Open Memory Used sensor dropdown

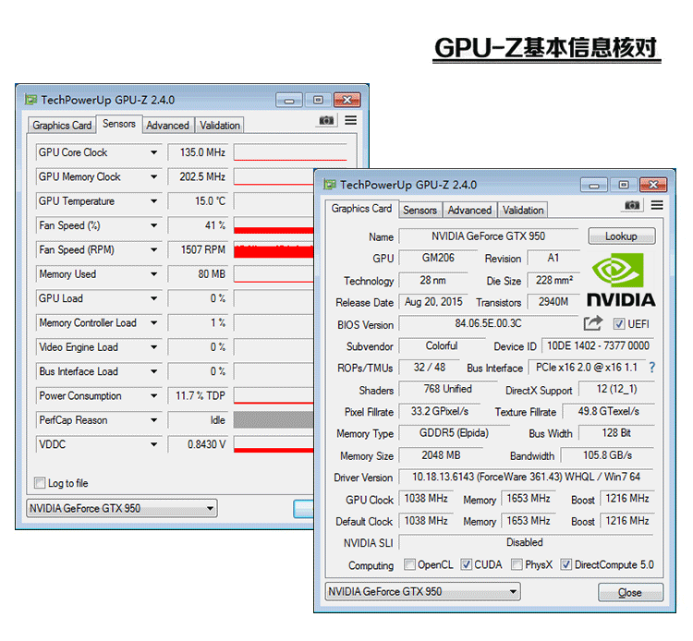[x=153, y=274]
